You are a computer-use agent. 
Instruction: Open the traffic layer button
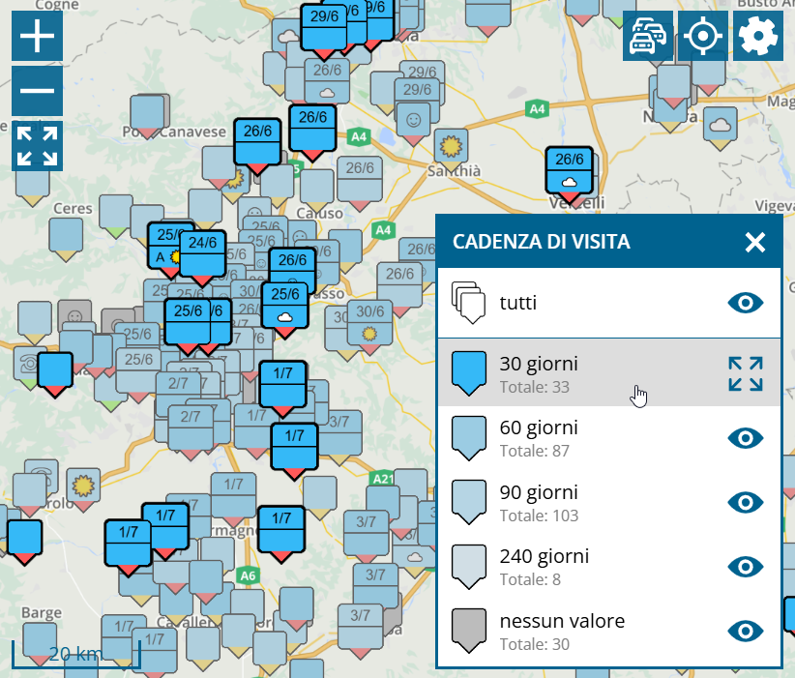[x=648, y=36]
